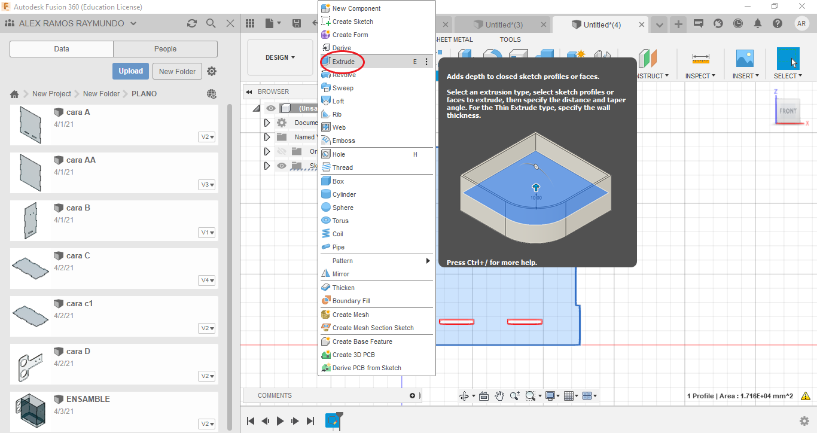Click the Rib menu icon

[326, 114]
